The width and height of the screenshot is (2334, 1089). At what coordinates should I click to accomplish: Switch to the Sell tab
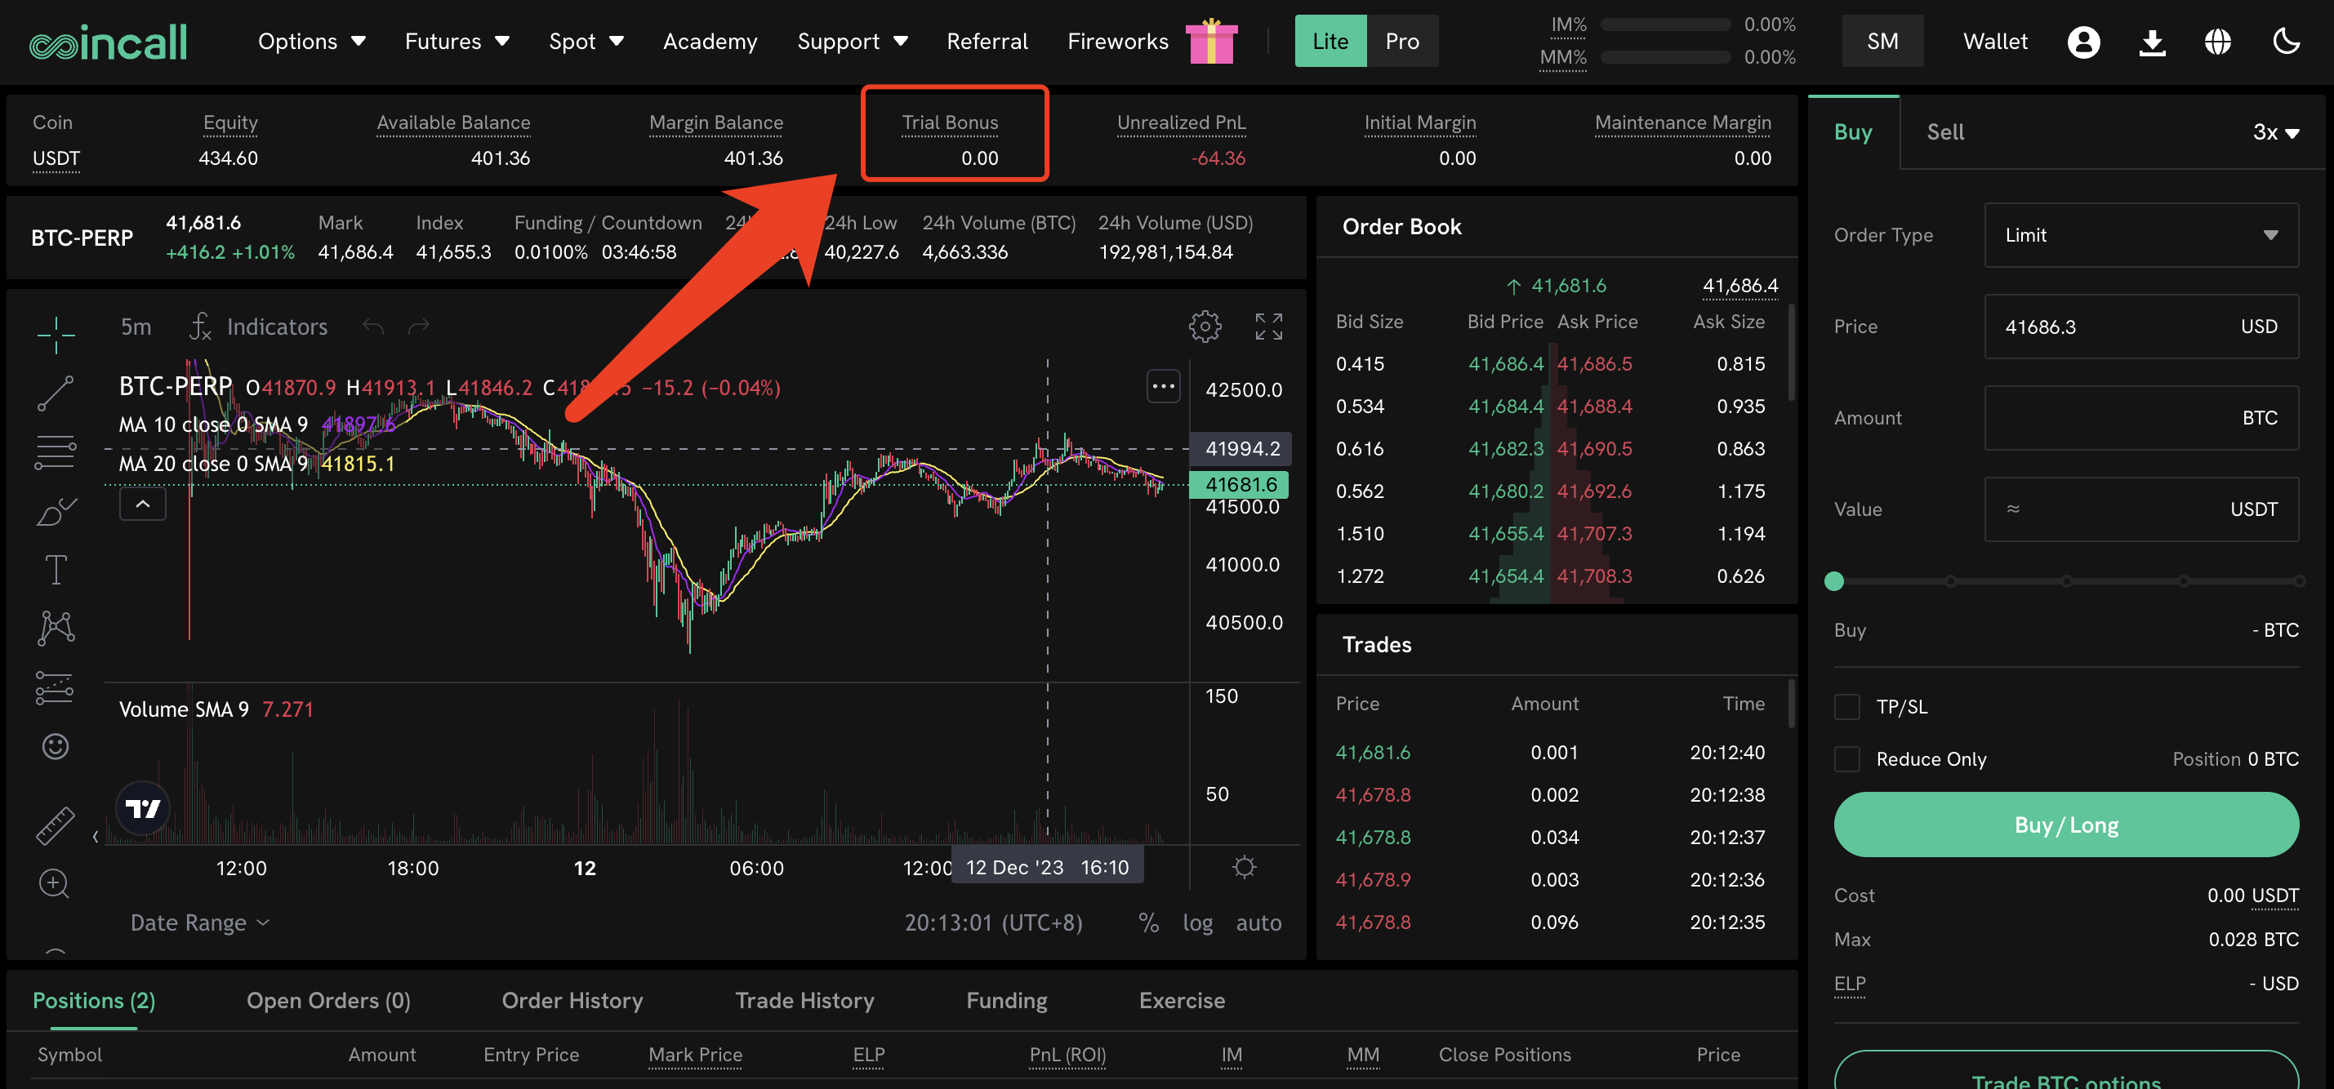[1944, 132]
